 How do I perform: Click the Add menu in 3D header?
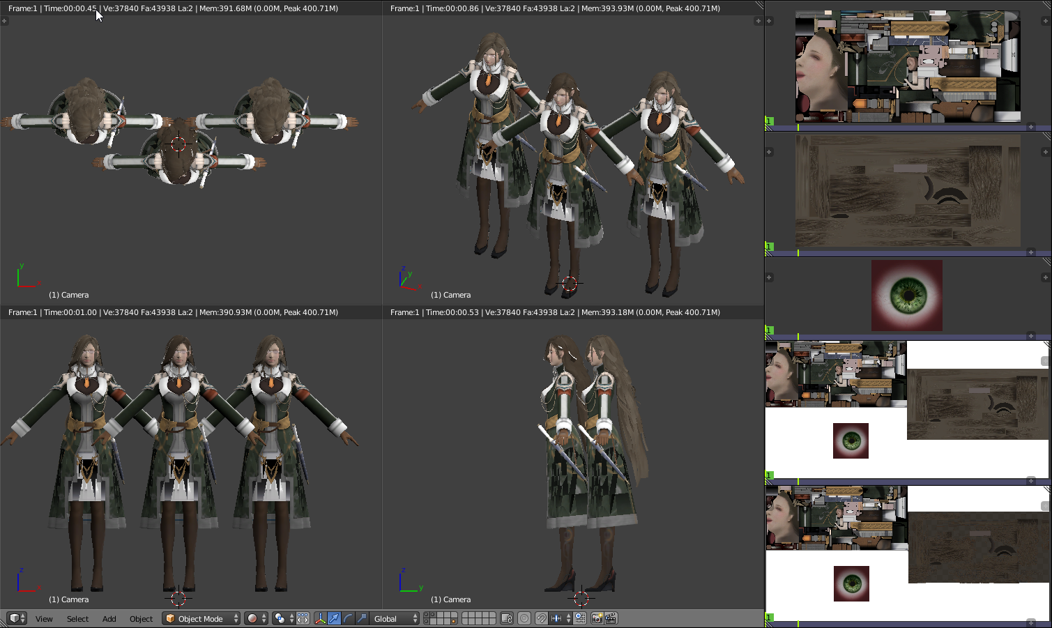pyautogui.click(x=109, y=619)
